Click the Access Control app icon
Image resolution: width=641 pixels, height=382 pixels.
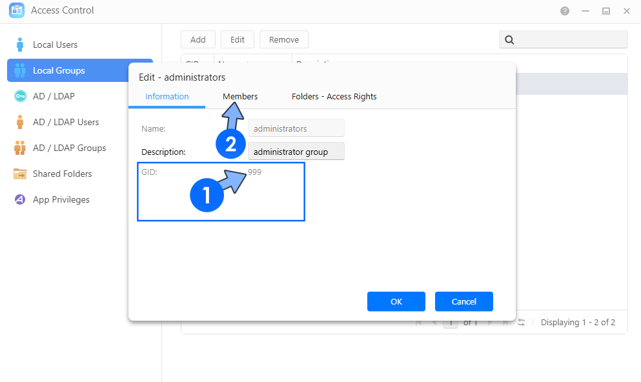coord(16,10)
